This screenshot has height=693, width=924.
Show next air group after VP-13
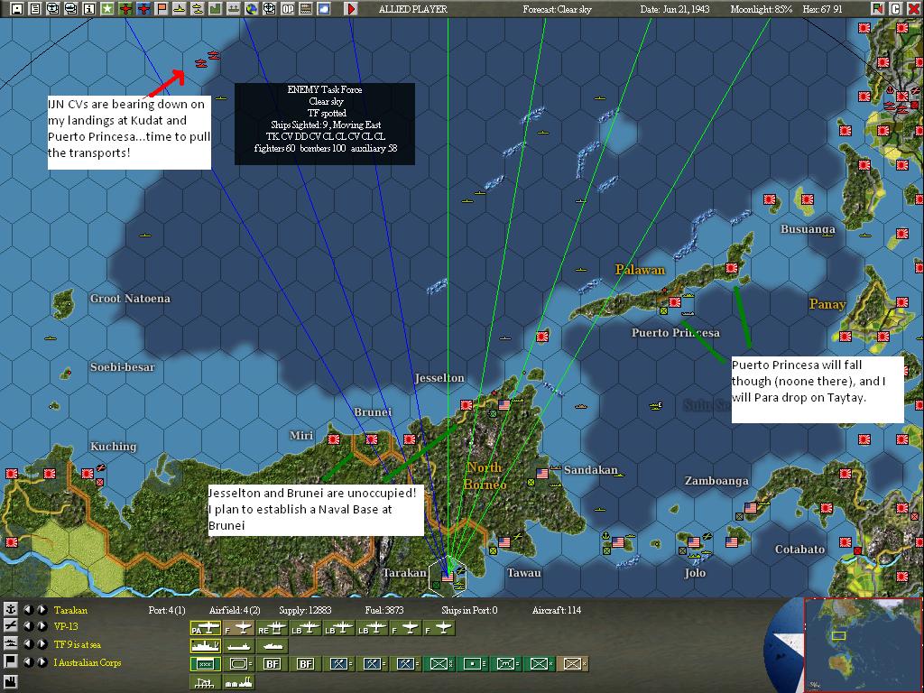coord(42,626)
